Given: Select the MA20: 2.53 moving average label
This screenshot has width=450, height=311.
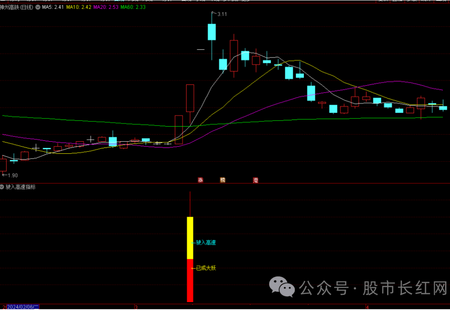Looking at the screenshot, I should [x=106, y=7].
